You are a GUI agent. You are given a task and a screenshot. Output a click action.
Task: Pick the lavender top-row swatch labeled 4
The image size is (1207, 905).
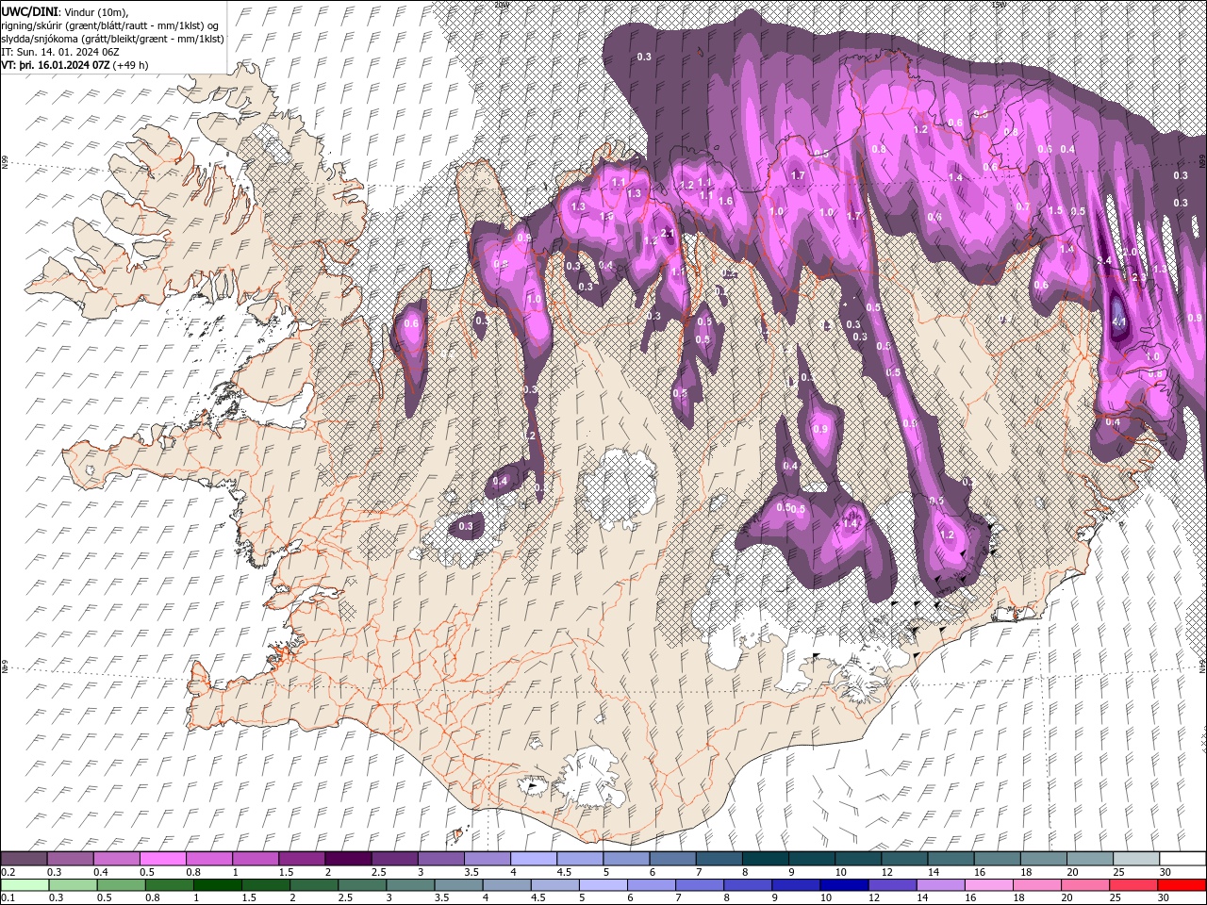[534, 859]
